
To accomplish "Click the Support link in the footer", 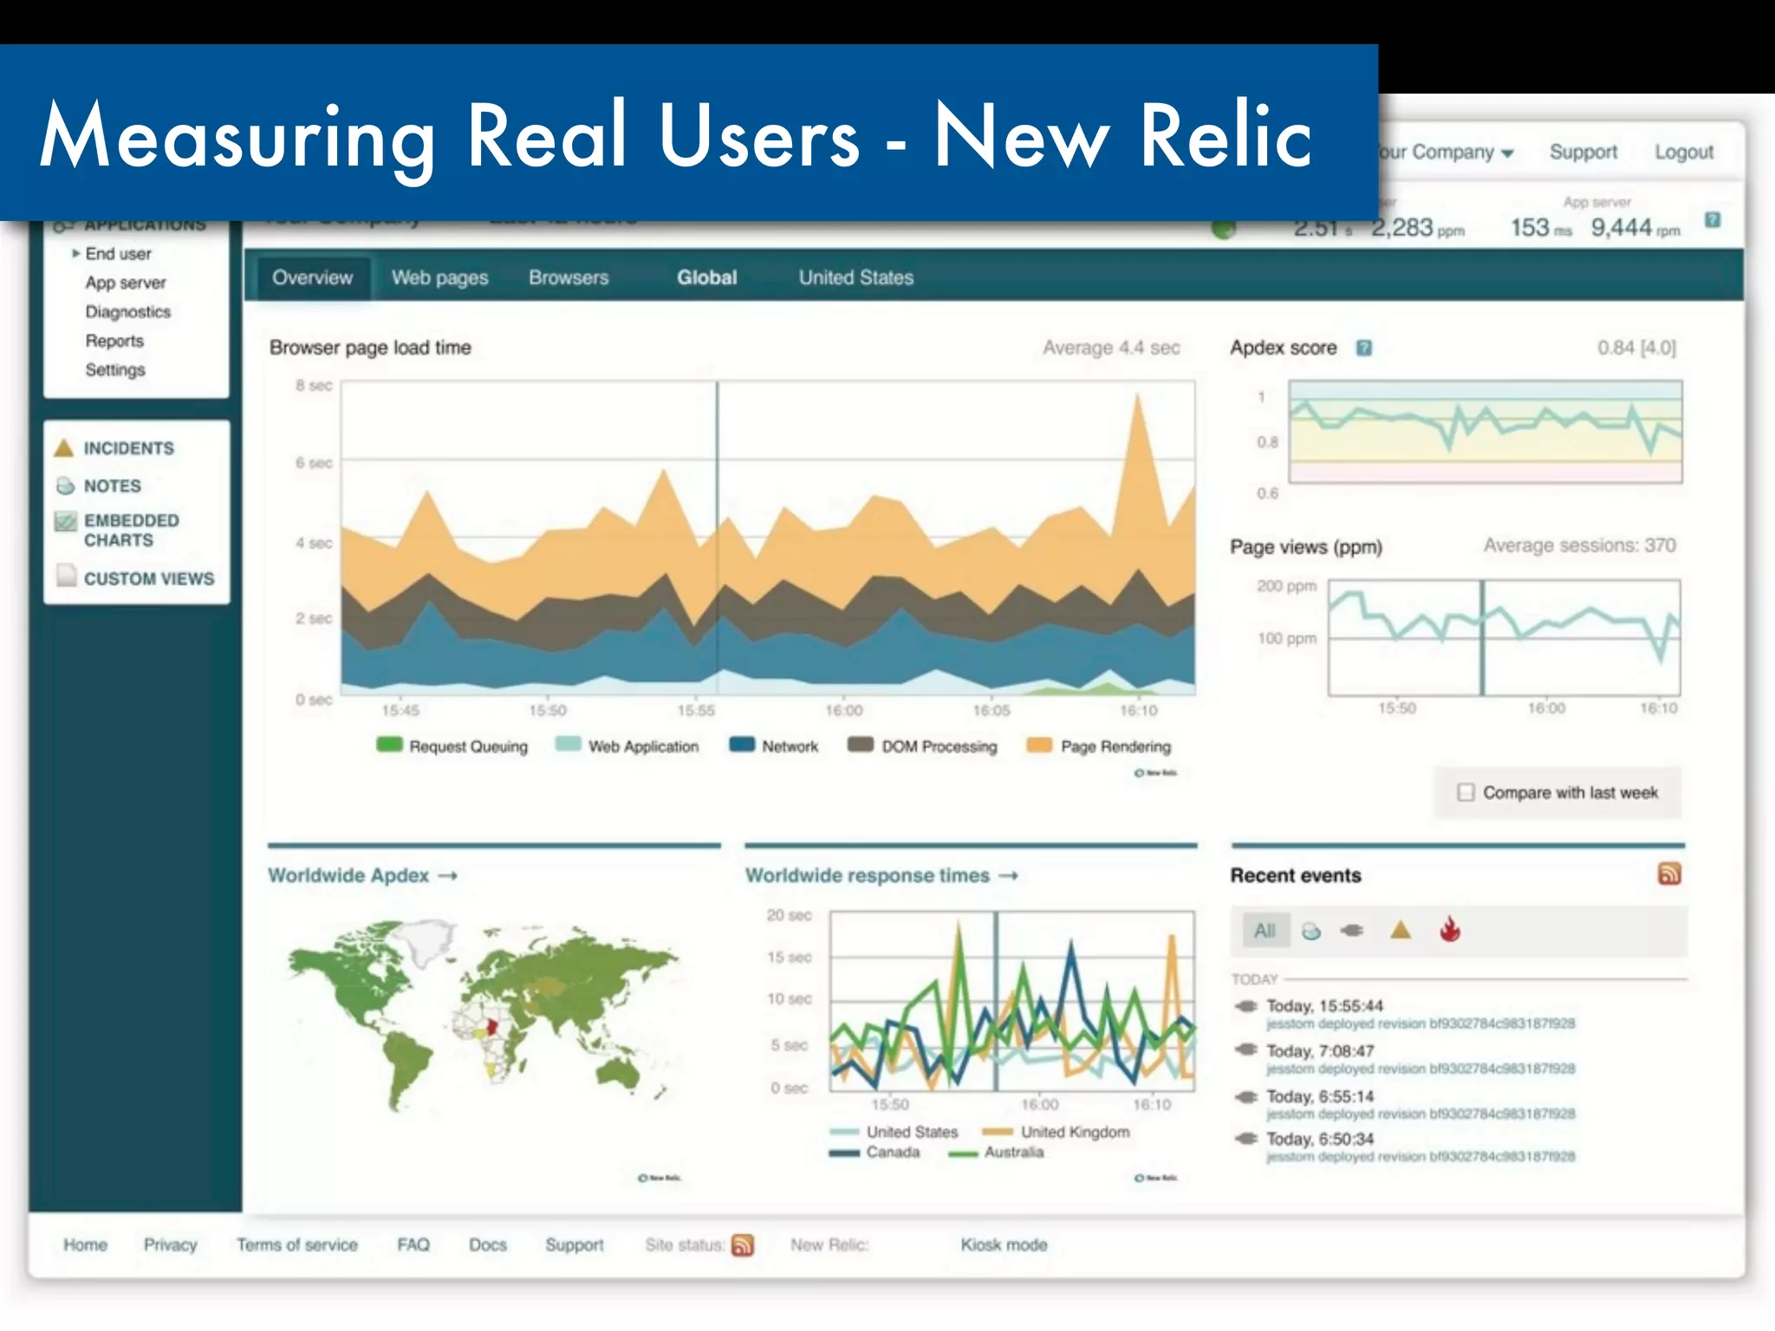I will 575,1244.
